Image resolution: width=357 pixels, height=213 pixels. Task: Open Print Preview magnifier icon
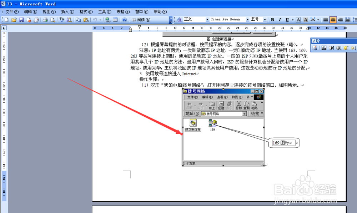(52, 20)
